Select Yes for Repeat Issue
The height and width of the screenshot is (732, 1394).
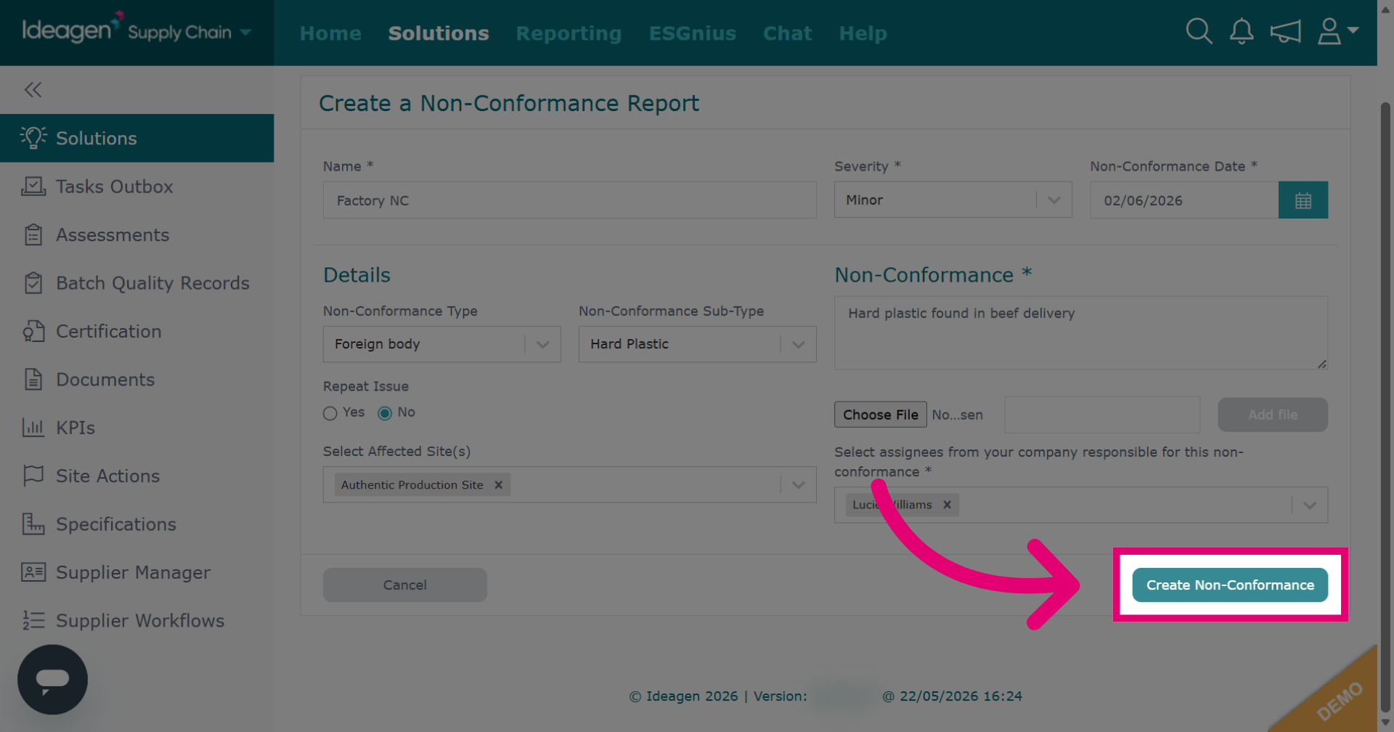330,412
